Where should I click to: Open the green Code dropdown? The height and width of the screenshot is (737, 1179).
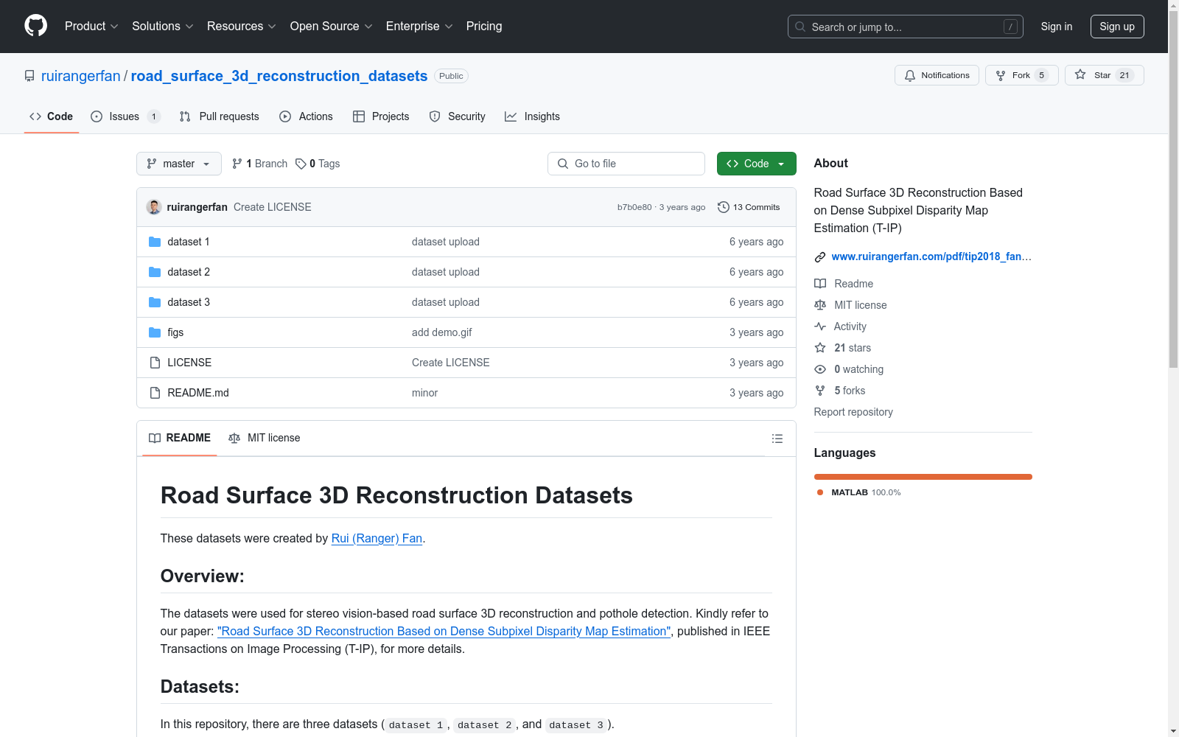point(756,164)
